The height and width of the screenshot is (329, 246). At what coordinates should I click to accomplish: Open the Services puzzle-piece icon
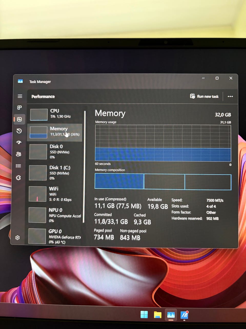click(18, 178)
